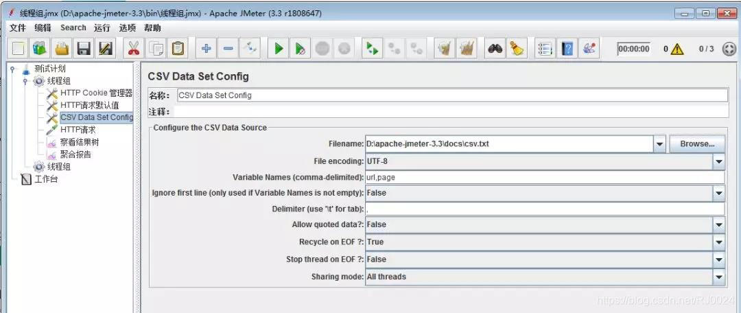Open the Allow quoted data dropdown
The width and height of the screenshot is (741, 313).
719,224
